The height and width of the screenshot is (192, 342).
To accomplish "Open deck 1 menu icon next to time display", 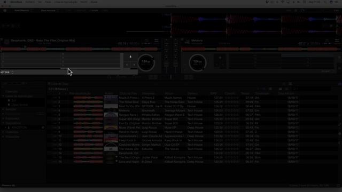I will point(157,41).
